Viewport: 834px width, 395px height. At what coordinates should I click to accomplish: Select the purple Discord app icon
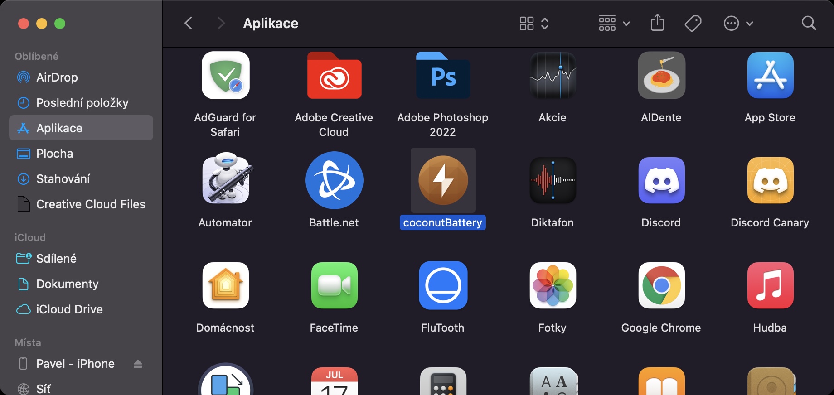[x=662, y=180]
